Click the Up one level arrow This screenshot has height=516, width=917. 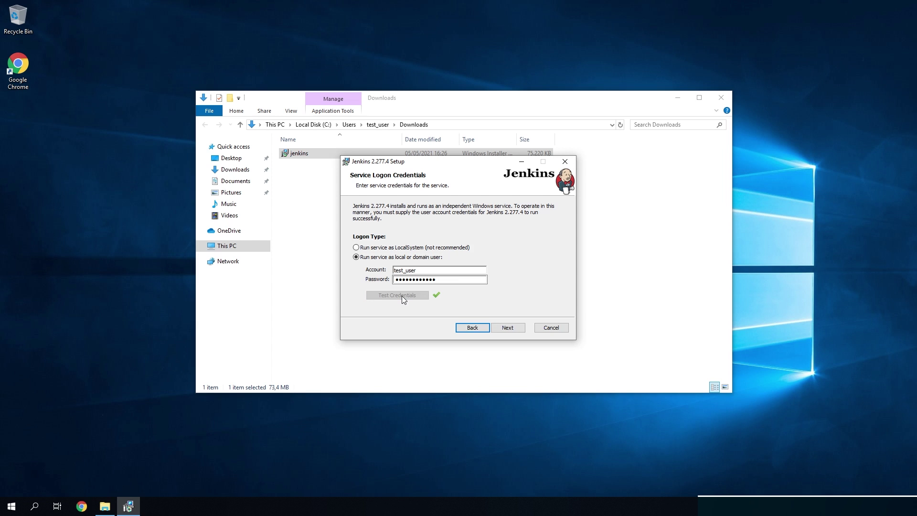pyautogui.click(x=240, y=125)
